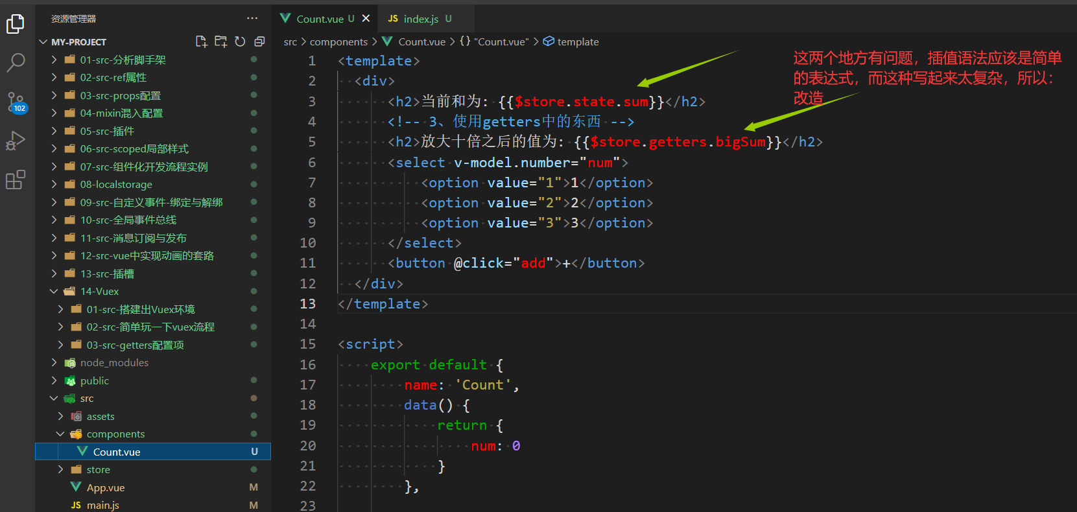The width and height of the screenshot is (1077, 512).
Task: Place cursor on $store.state.sum expression
Action: point(582,102)
